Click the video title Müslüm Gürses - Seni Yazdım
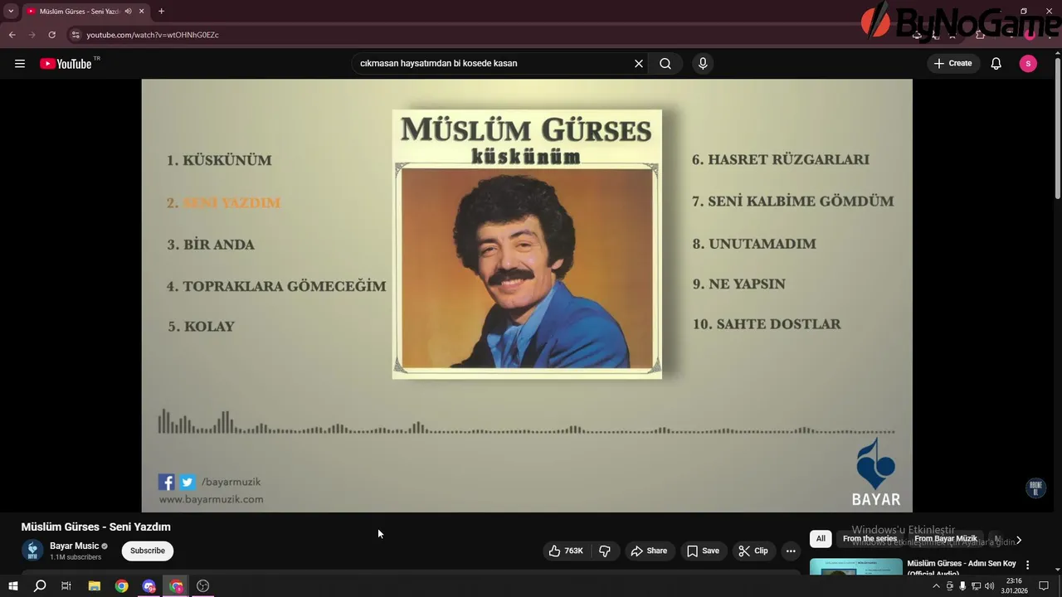The image size is (1062, 597). pos(96,527)
